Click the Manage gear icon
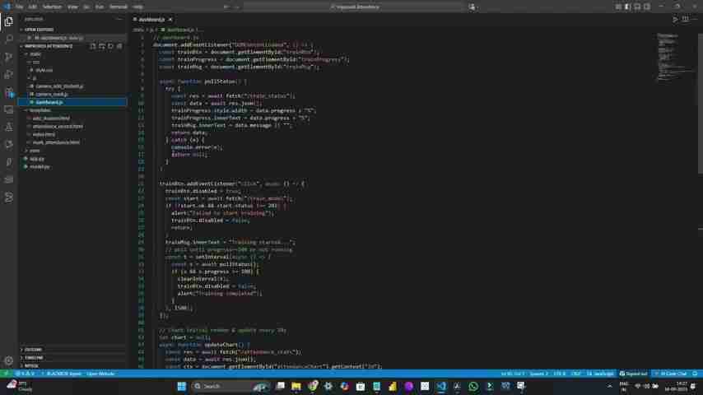 [x=8, y=360]
